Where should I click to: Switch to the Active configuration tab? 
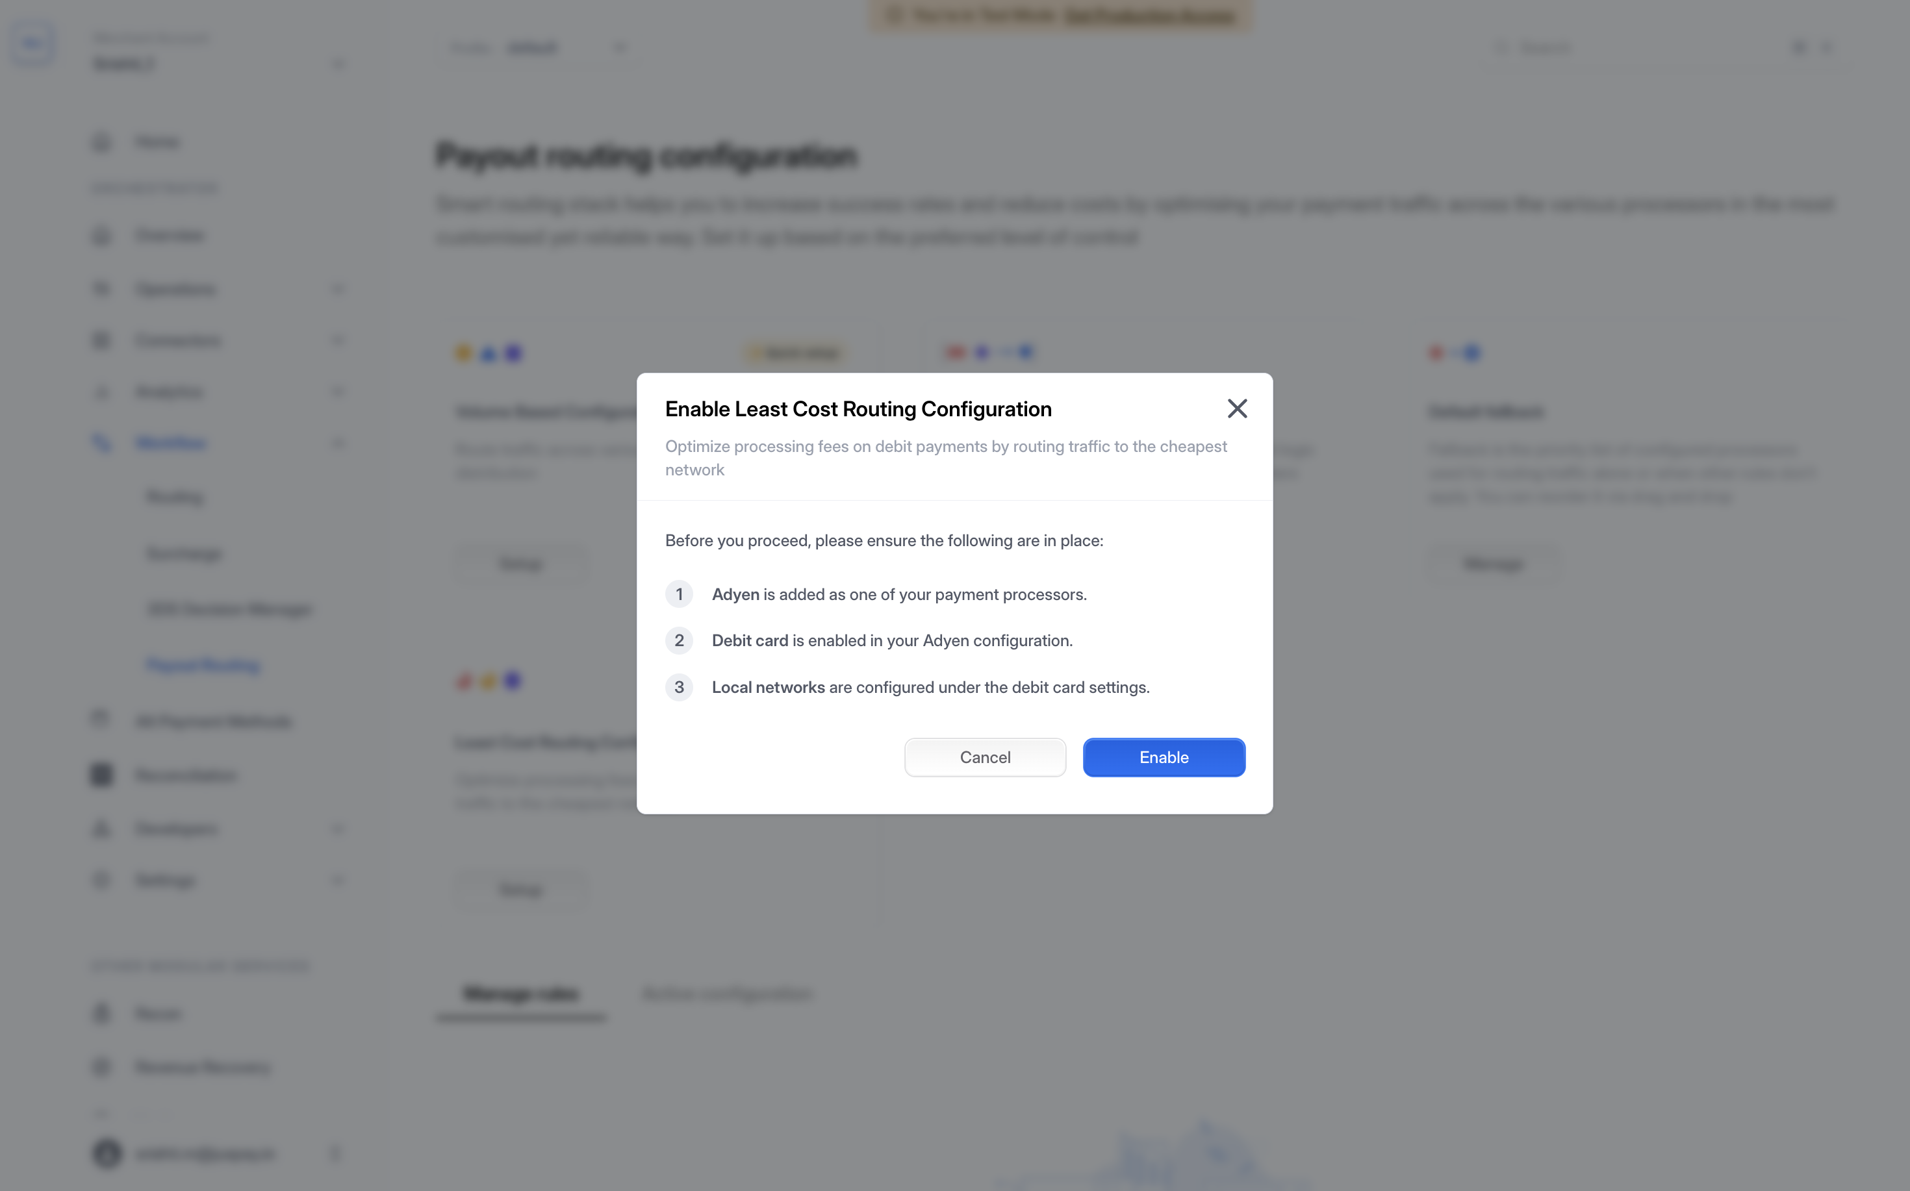click(x=726, y=994)
